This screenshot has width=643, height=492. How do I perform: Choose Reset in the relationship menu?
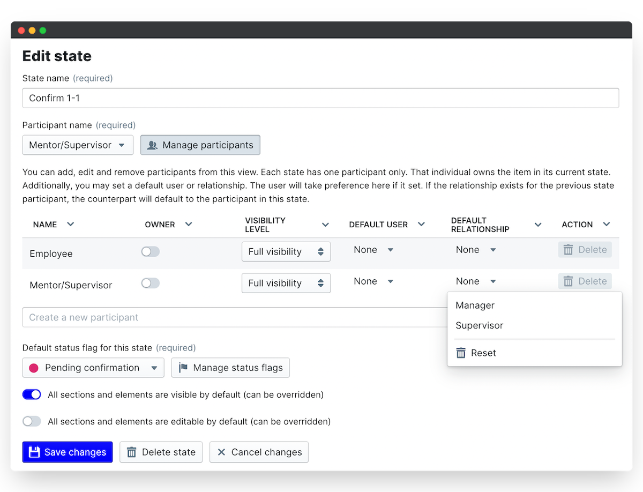click(535, 353)
